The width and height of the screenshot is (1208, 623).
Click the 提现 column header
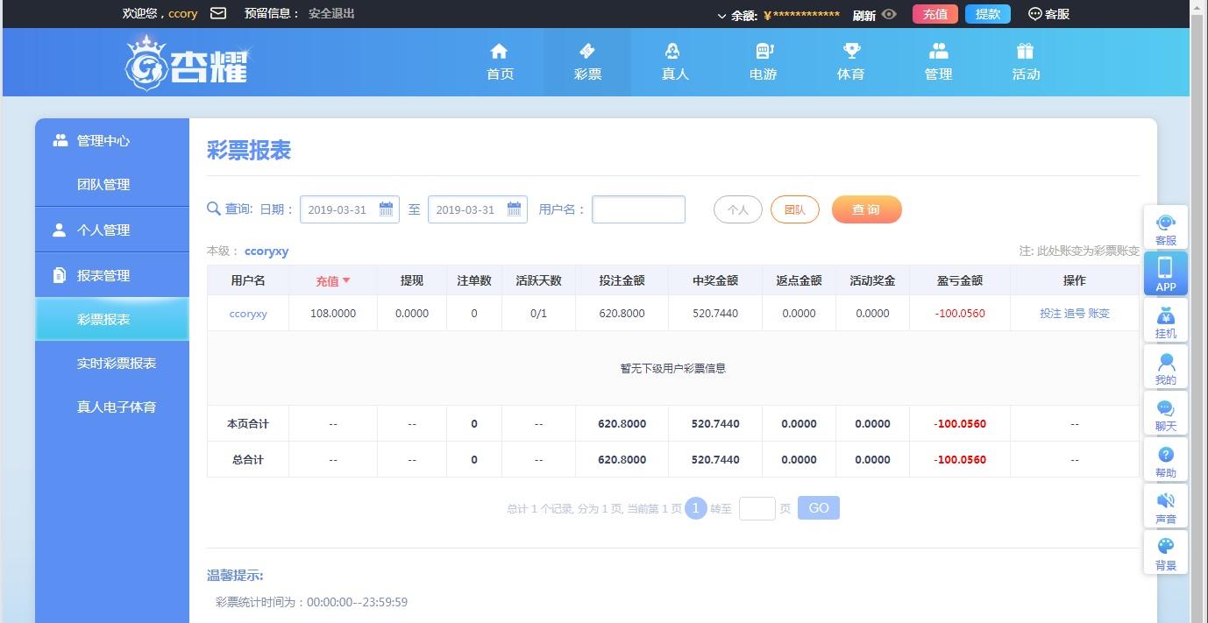[x=412, y=280]
